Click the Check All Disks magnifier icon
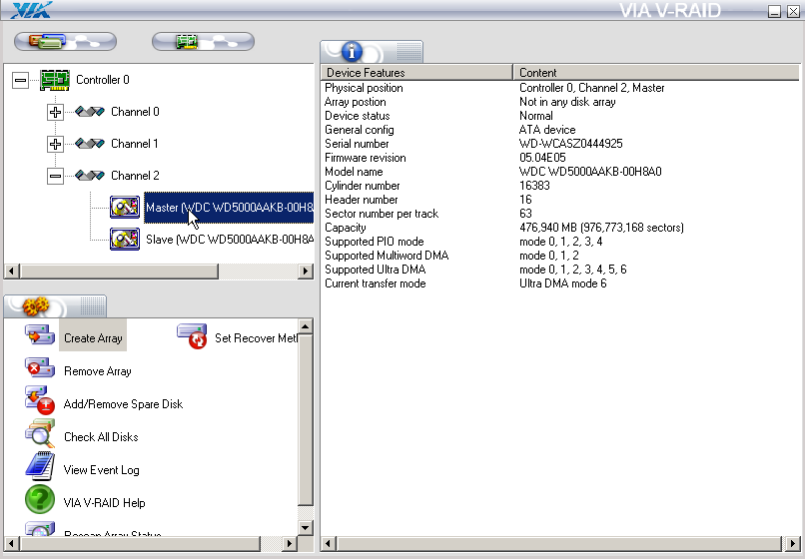Image resolution: width=805 pixels, height=559 pixels. (40, 434)
